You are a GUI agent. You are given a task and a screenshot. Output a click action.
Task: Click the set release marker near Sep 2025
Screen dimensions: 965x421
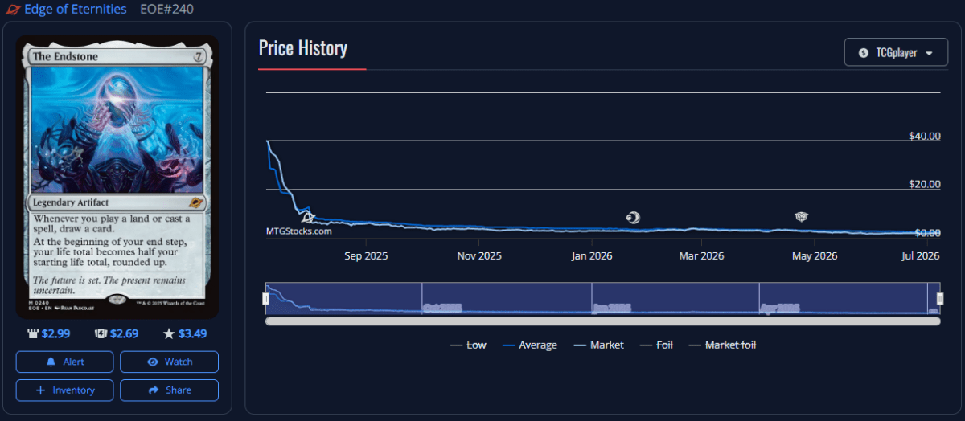point(307,217)
